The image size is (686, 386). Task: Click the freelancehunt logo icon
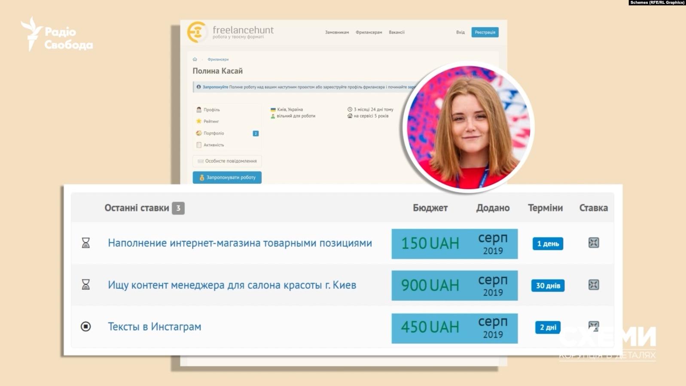click(x=197, y=32)
